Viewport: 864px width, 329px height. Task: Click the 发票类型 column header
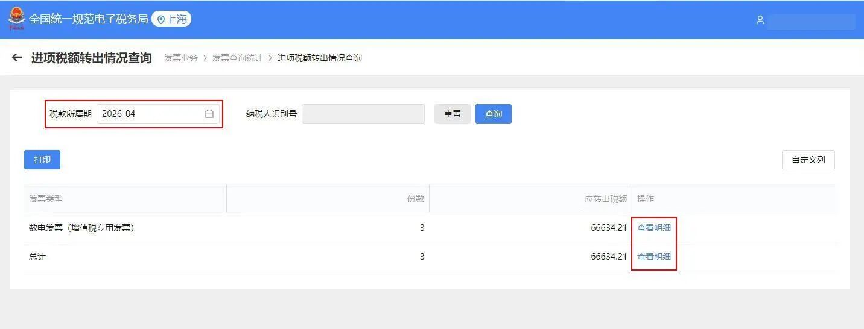(x=46, y=199)
